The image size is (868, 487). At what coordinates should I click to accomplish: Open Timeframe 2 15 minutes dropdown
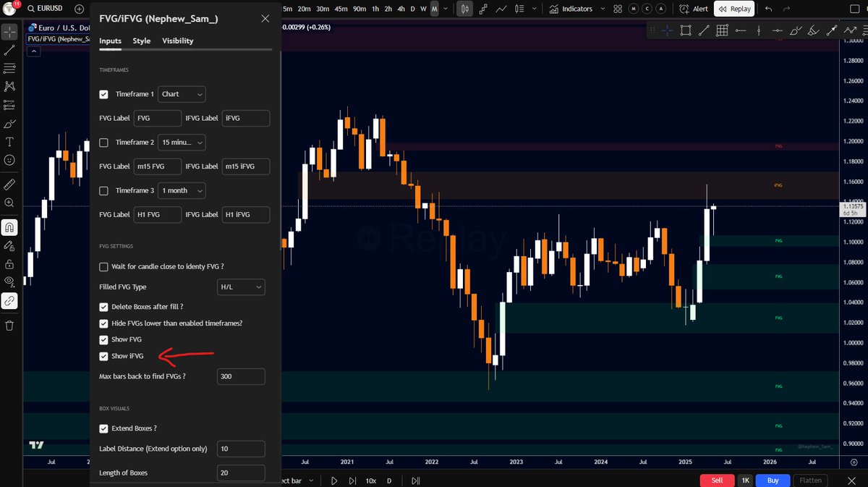182,143
